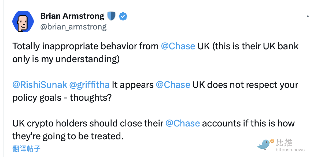The image size is (310, 157).
Task: Click @Chase before the word 'accounts'
Action: coord(183,123)
